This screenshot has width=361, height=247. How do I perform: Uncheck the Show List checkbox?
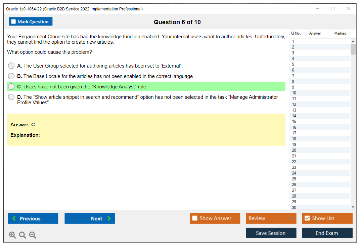307,218
